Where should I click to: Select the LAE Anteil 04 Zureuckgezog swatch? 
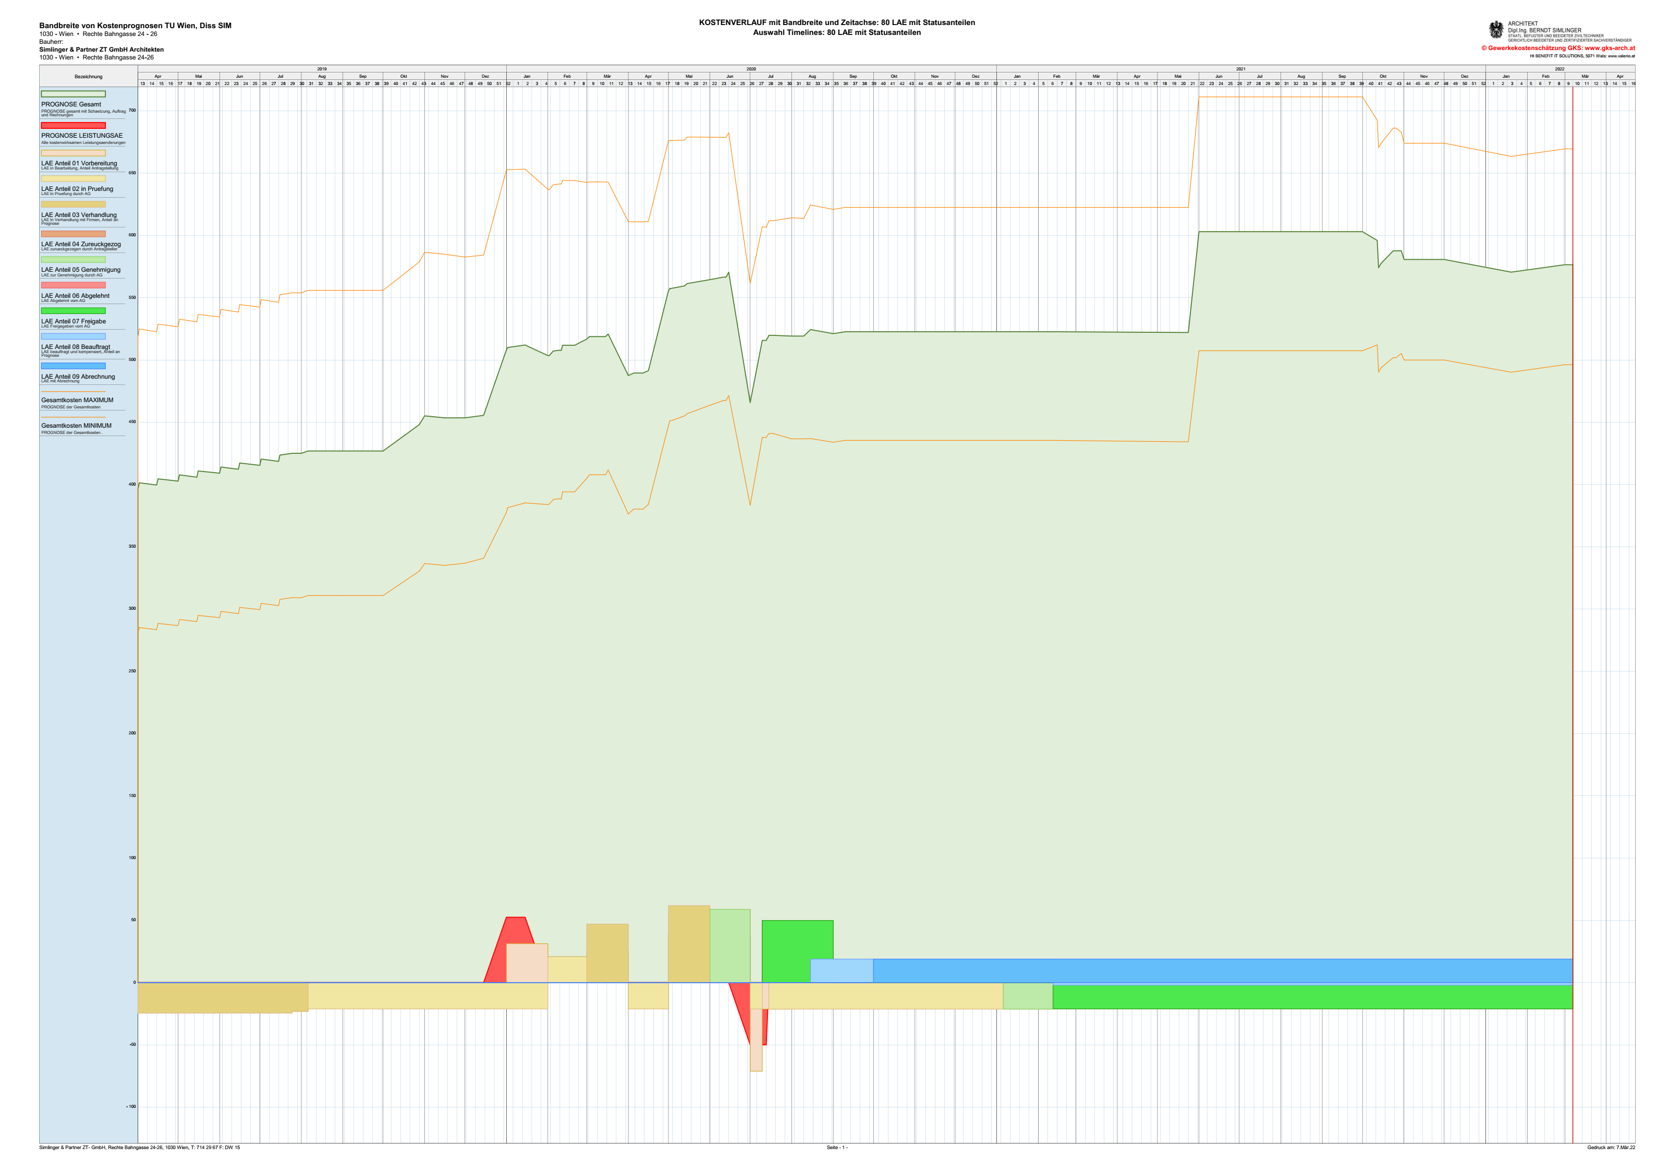[73, 234]
